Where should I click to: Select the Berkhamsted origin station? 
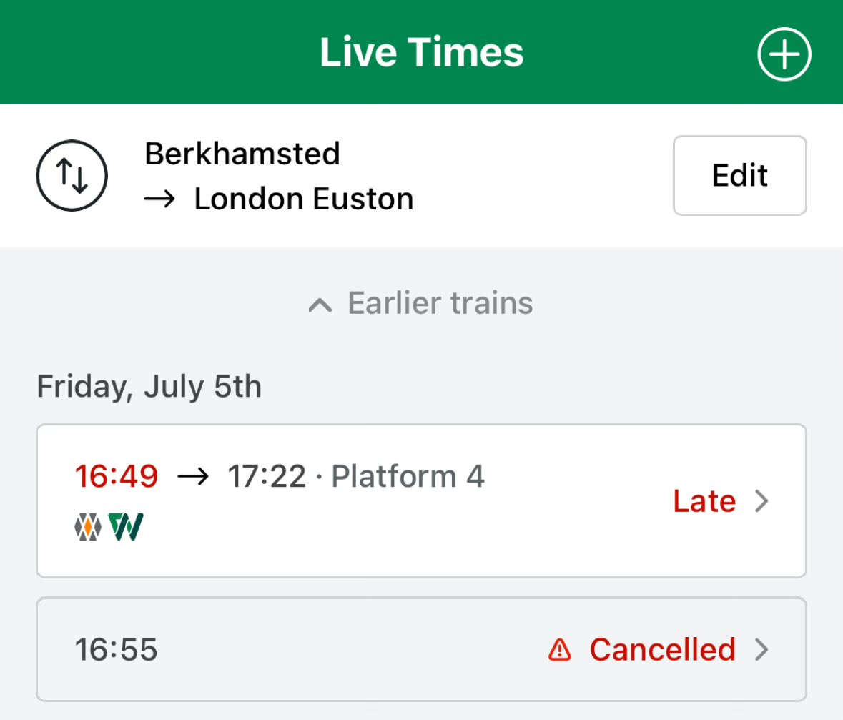[242, 154]
